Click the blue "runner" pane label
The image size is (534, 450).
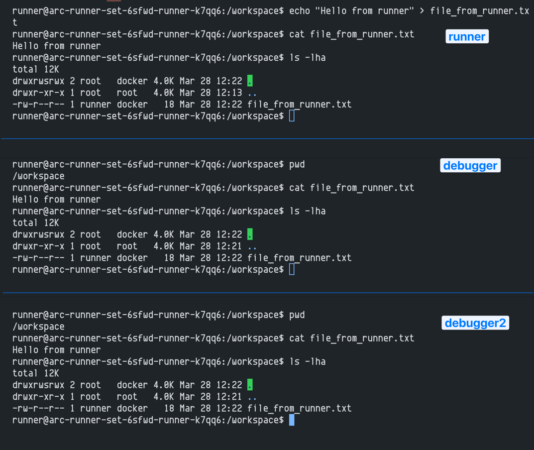(467, 36)
